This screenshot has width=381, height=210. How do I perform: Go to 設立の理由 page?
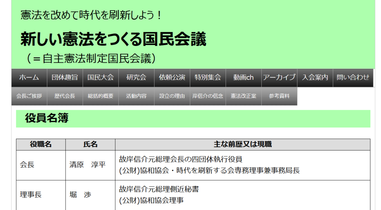pyautogui.click(x=172, y=96)
